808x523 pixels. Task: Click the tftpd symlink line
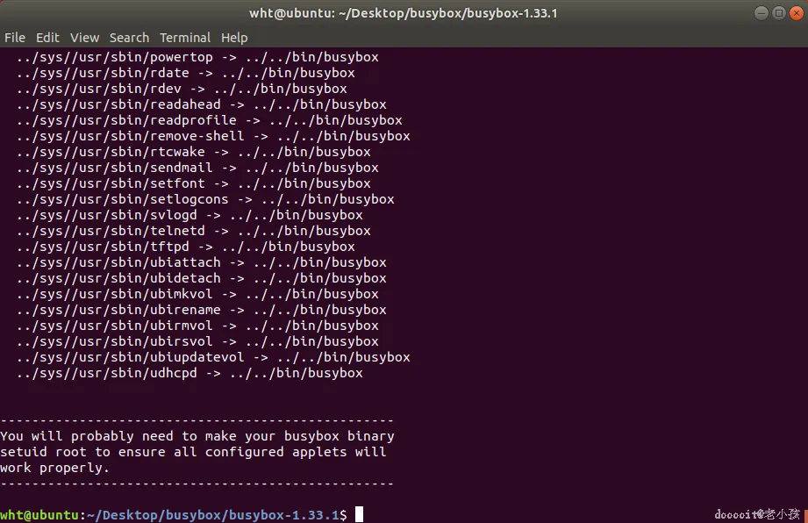[185, 247]
